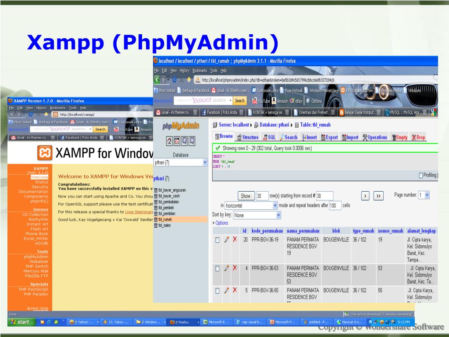Click Home button in XAMPP Firefox window

[46, 115]
